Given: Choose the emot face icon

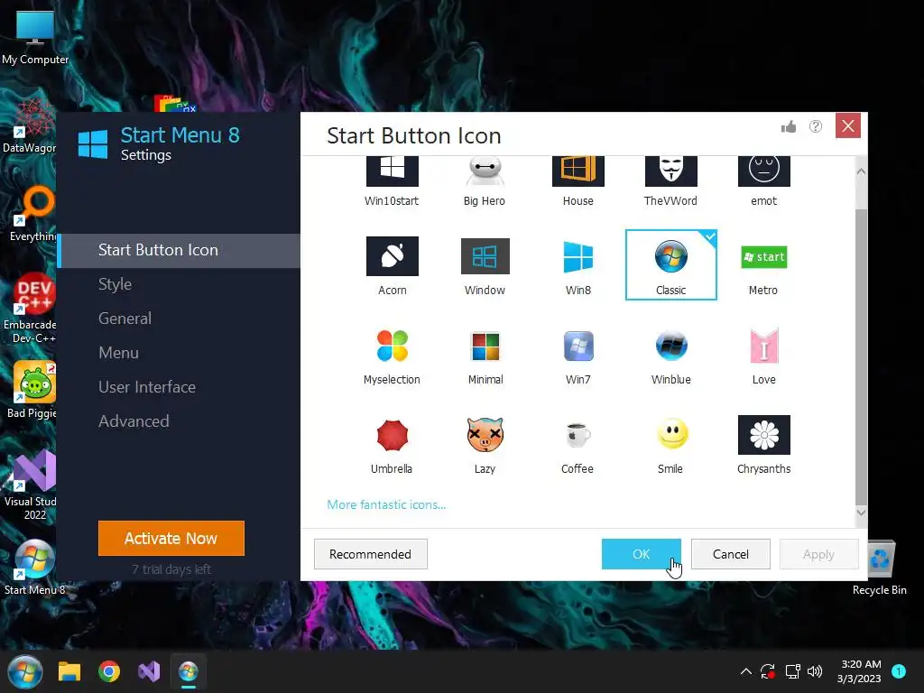Looking at the screenshot, I should (x=763, y=180).
